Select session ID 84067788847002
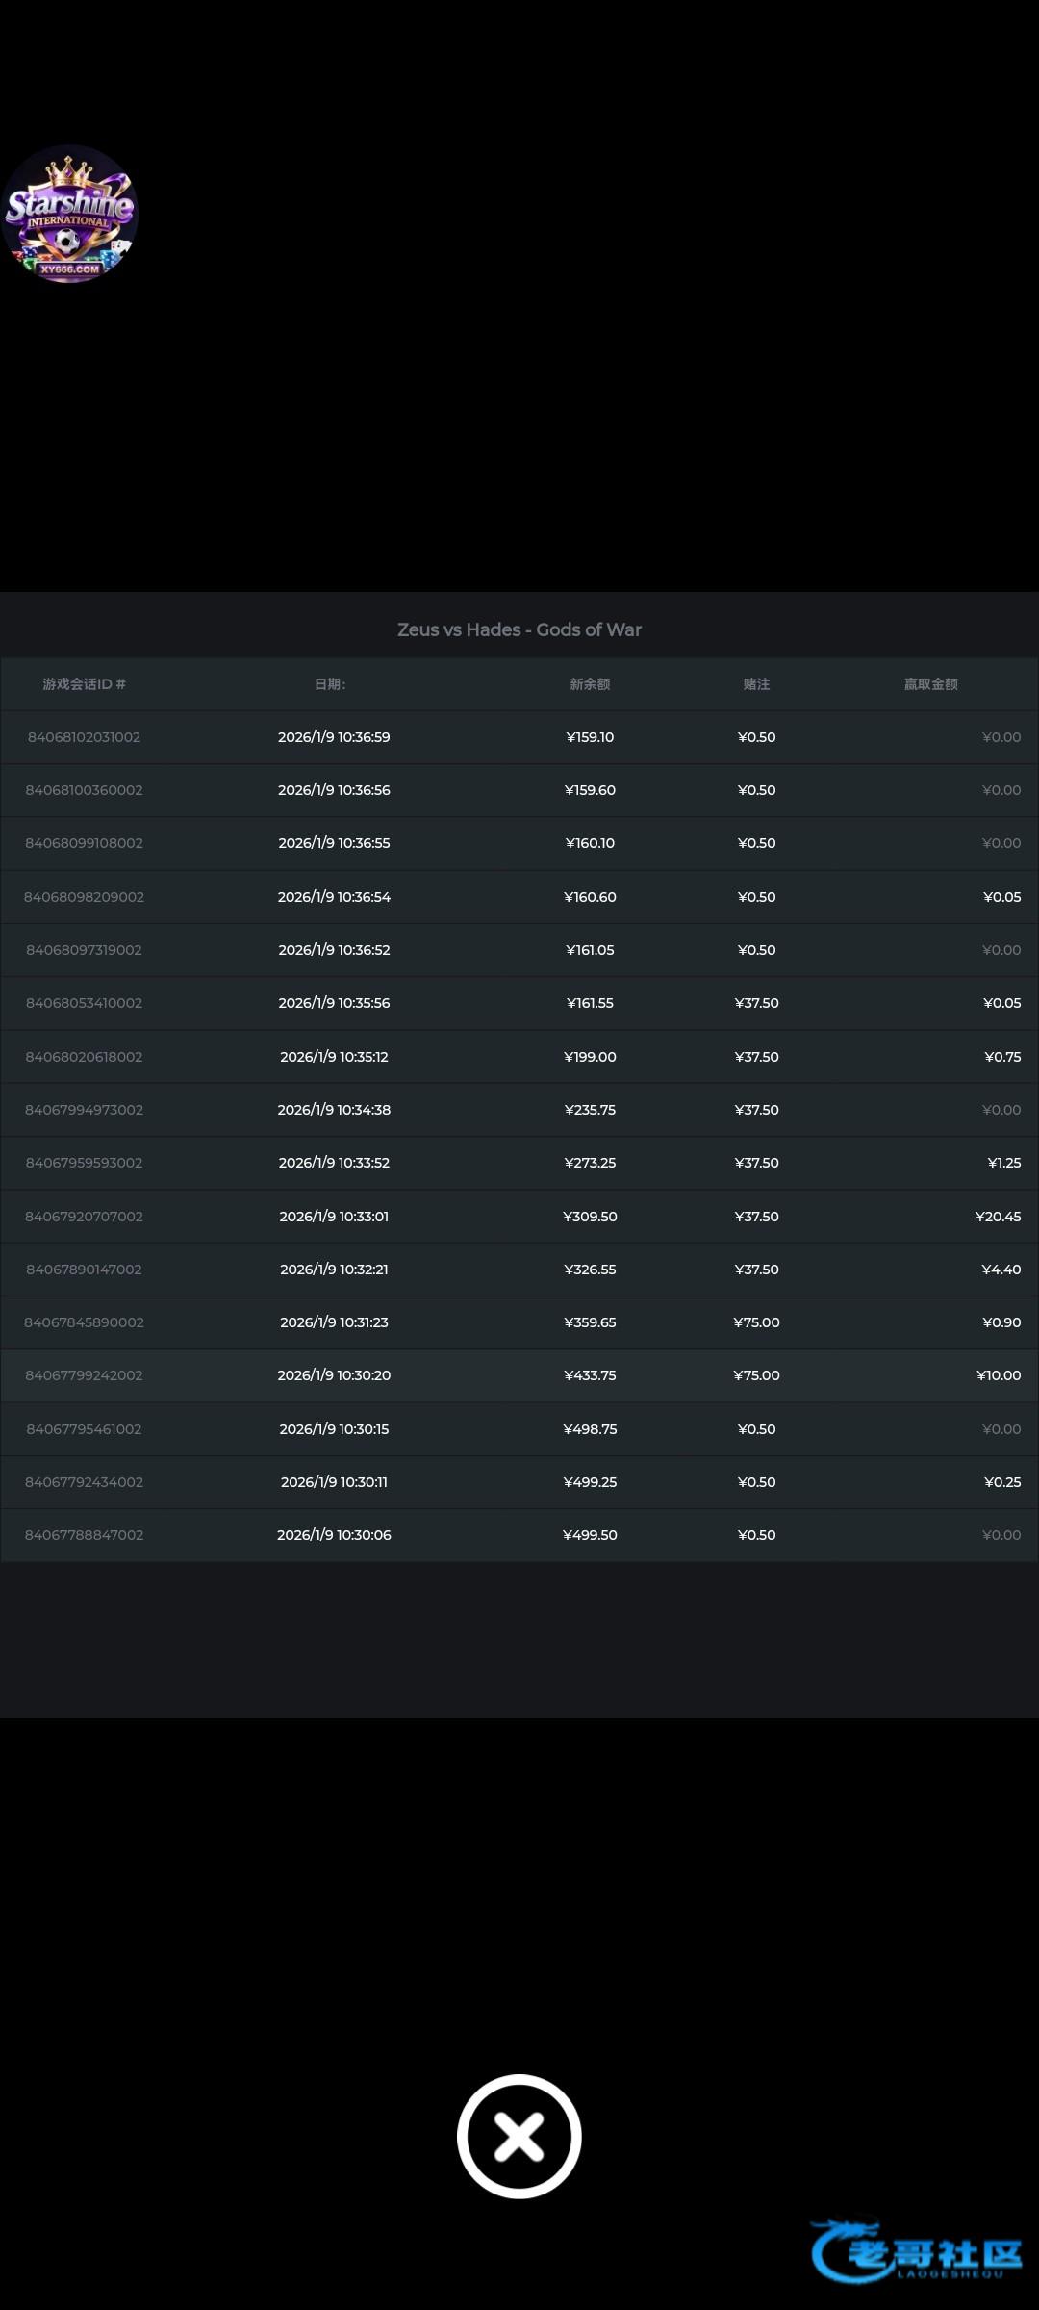Screen dimensions: 1039x2310 coord(84,1535)
